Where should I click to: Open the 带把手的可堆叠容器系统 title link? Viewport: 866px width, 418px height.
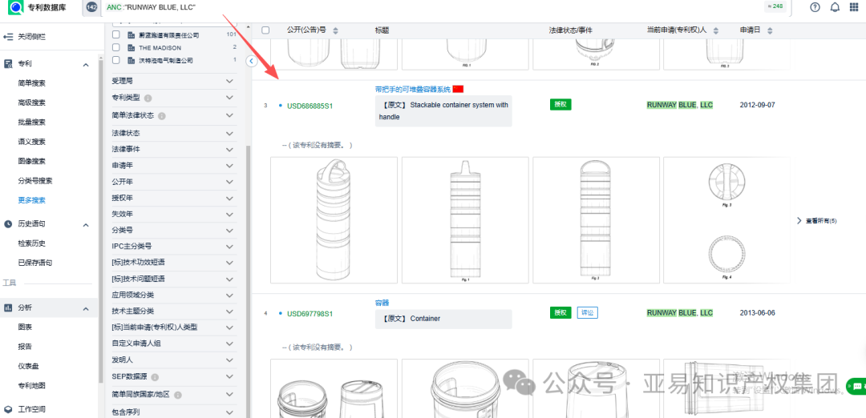[x=413, y=89]
